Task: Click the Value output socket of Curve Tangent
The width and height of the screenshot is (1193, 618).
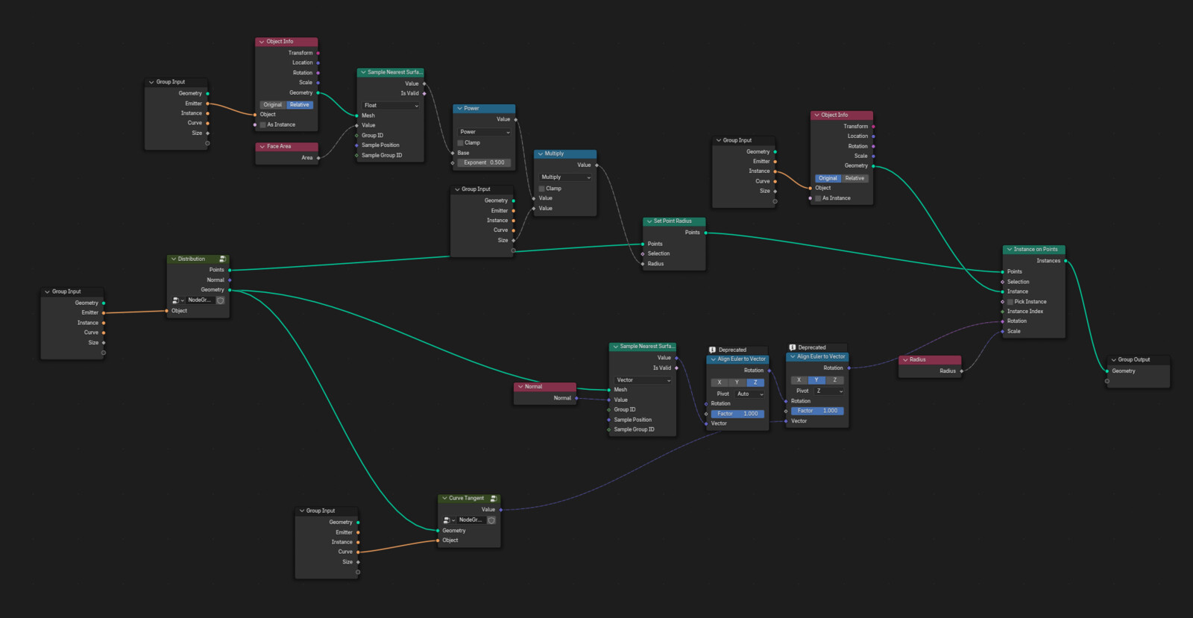Action: 500,510
